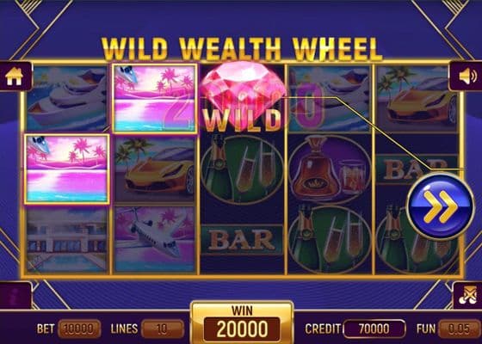Open the home menu icon
The height and width of the screenshot is (344, 482).
pyautogui.click(x=15, y=77)
